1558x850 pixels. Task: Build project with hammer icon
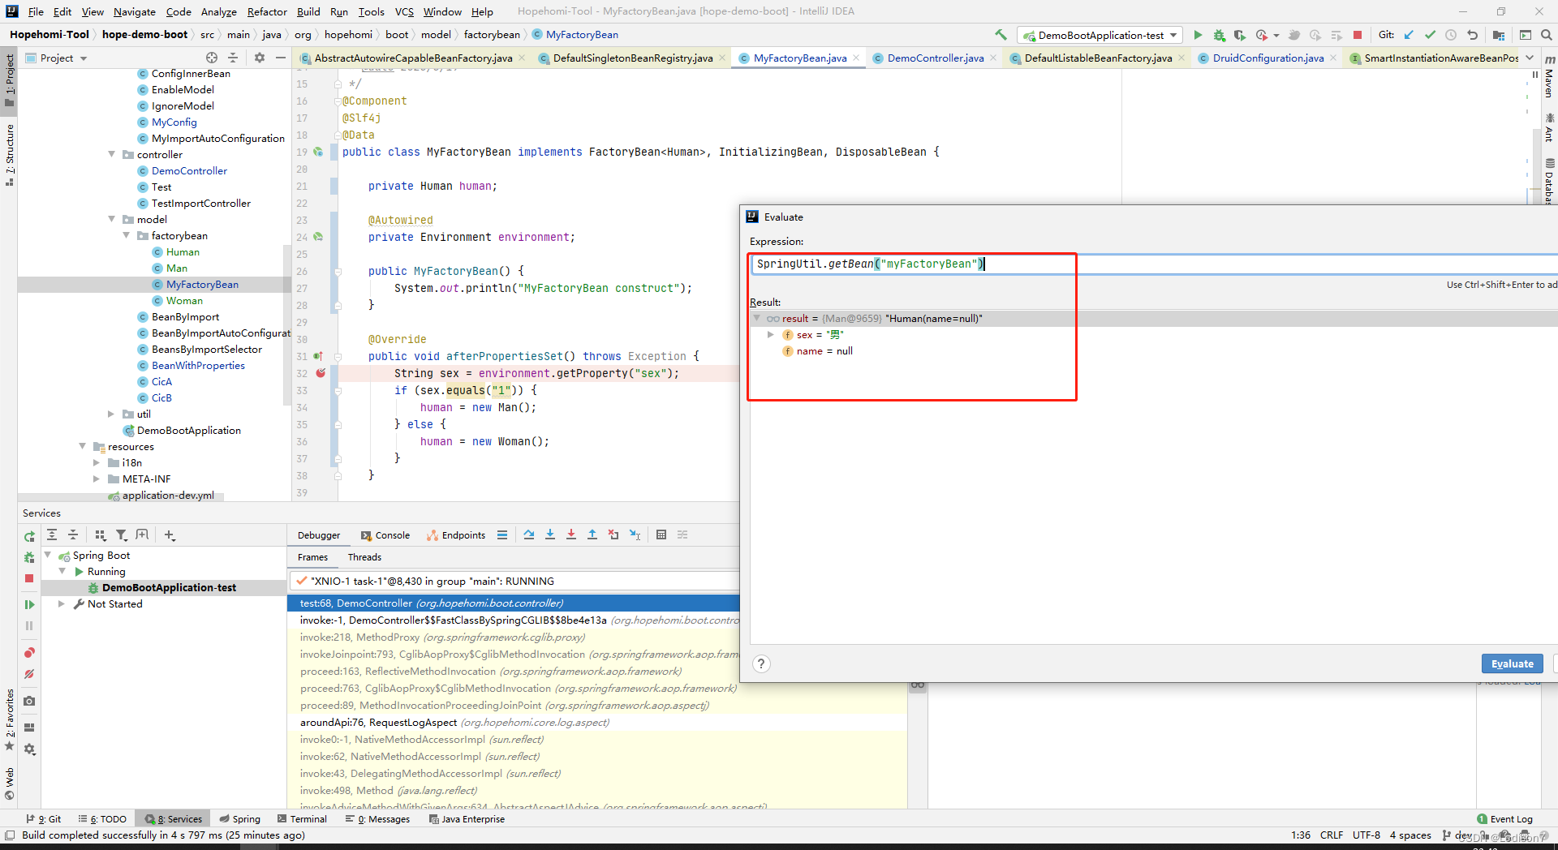click(1001, 35)
